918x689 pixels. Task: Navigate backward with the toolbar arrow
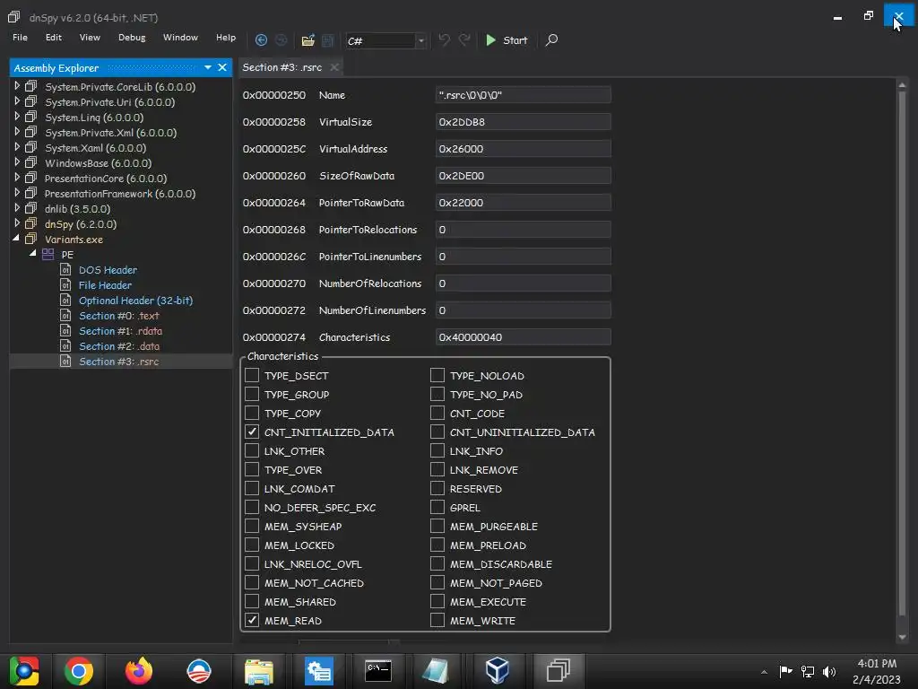coord(261,39)
